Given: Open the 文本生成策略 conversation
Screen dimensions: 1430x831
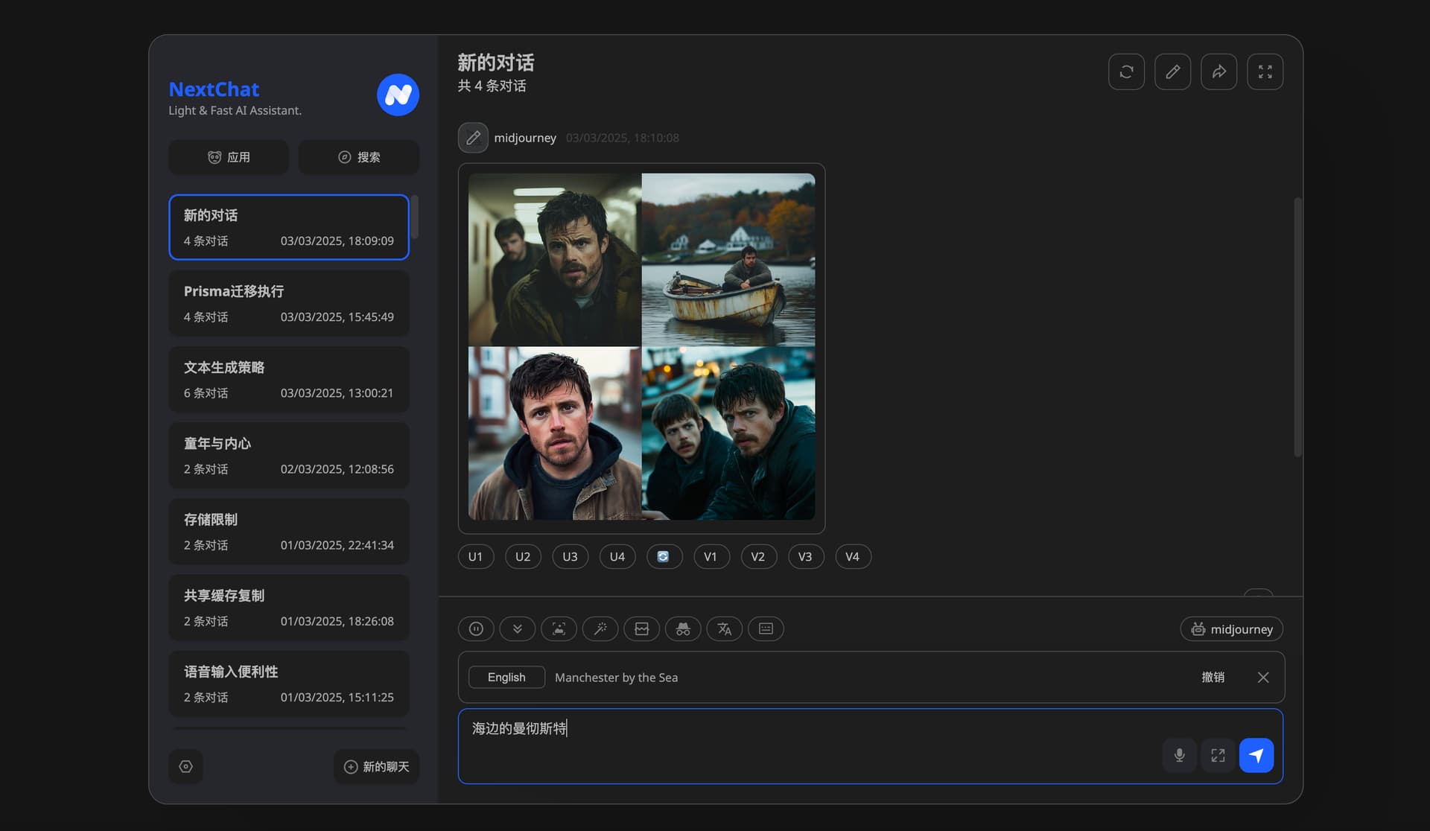Looking at the screenshot, I should coord(289,379).
